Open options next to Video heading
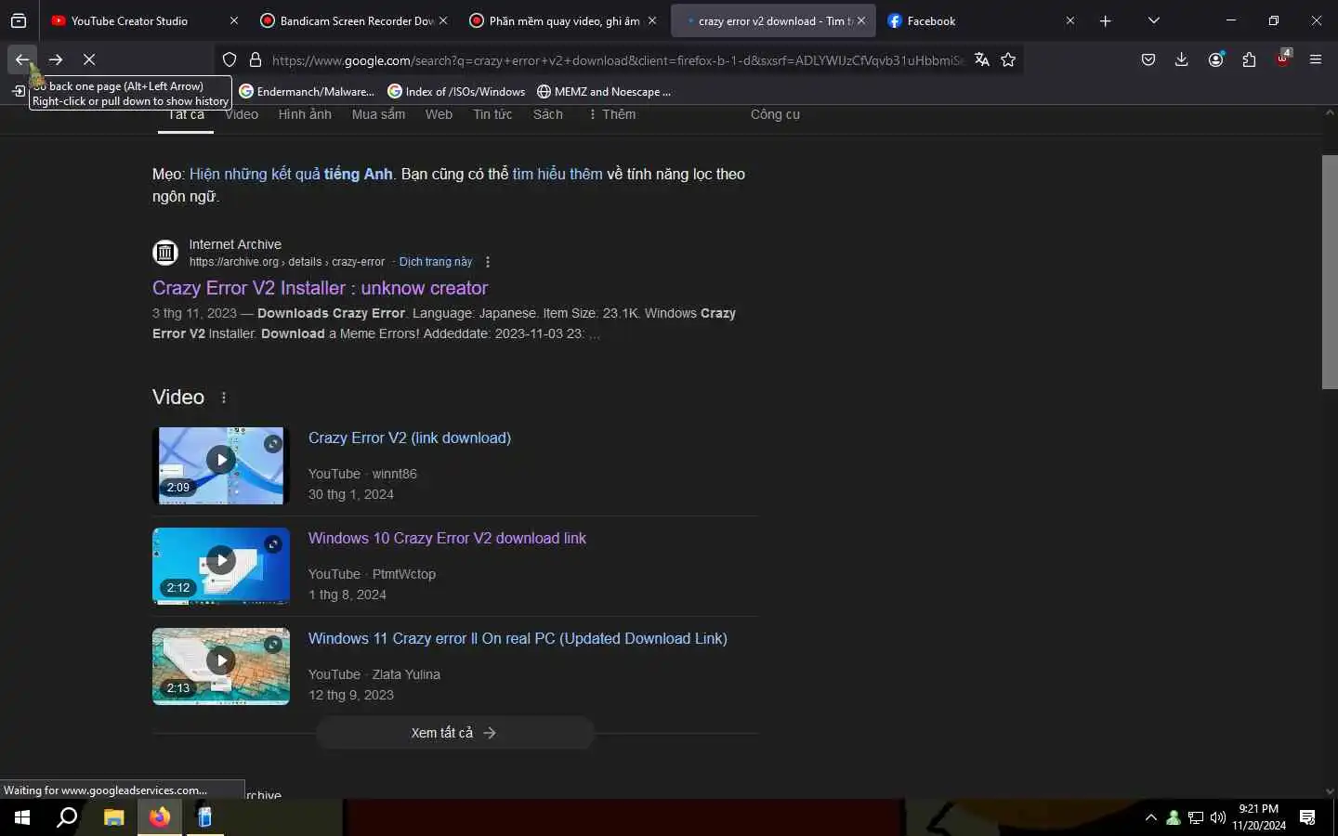 click(x=224, y=398)
